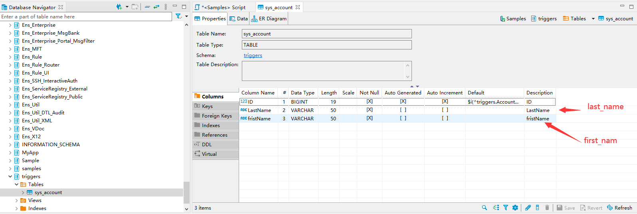Image resolution: width=637 pixels, height=214 pixels.
Task: Follow the triggers schema link
Action: [x=253, y=55]
